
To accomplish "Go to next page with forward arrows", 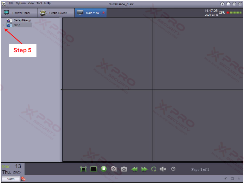I will 144,169.
